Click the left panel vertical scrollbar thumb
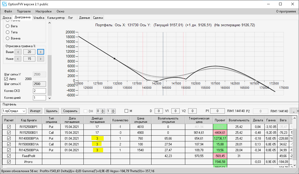Viewport: 299px width, 174px height. 50,75
